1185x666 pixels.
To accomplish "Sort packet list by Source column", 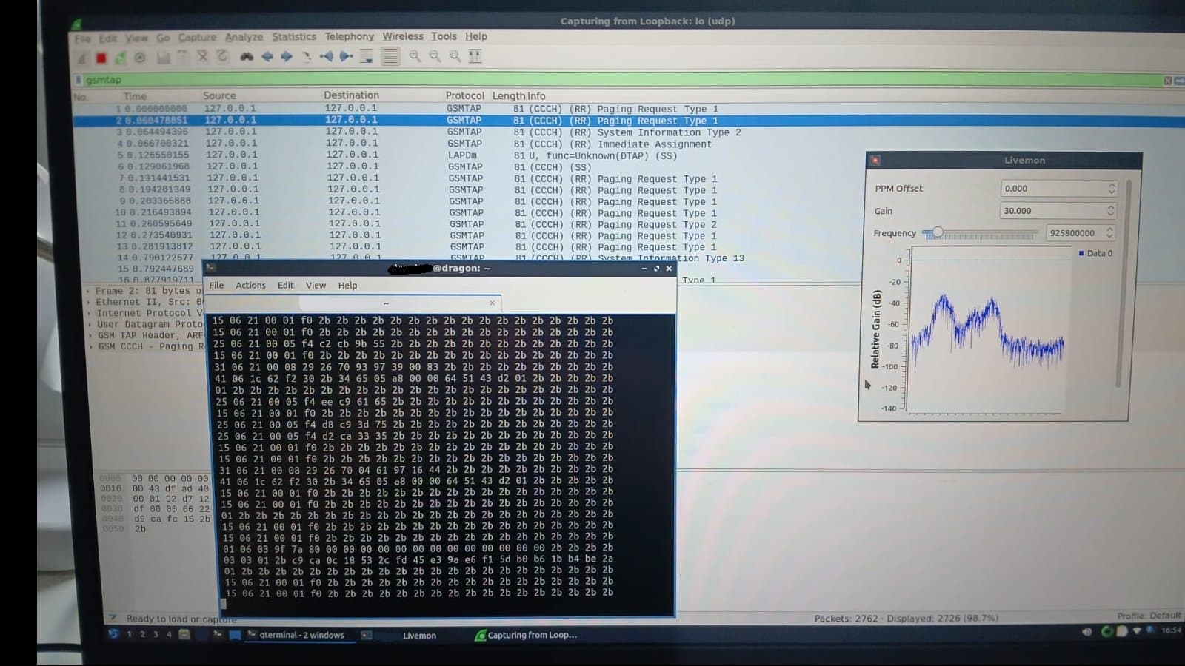I will click(219, 95).
